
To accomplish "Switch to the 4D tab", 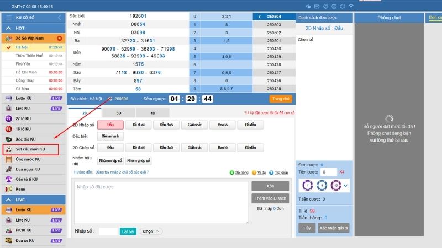I will pos(152,112).
